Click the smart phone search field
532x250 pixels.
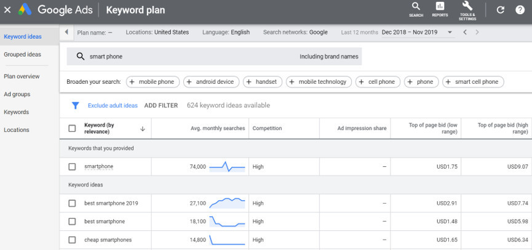pyautogui.click(x=185, y=57)
